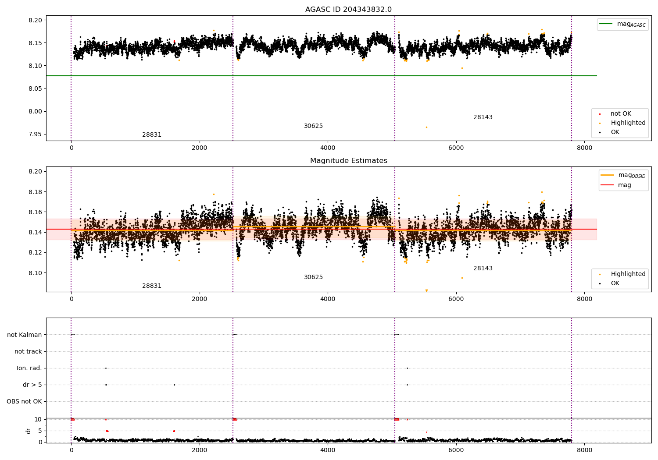Click the 8.18 y-axis tick label

tap(35, 192)
